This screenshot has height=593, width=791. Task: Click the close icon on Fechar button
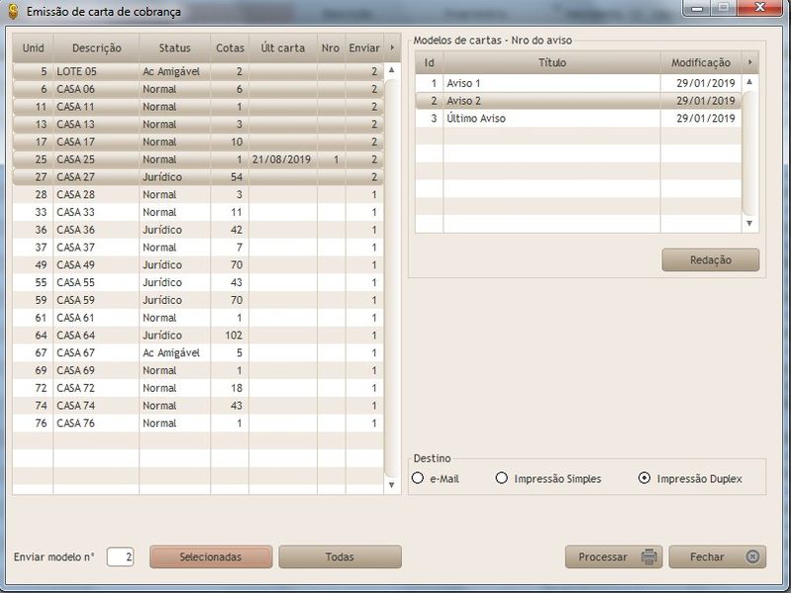point(752,557)
